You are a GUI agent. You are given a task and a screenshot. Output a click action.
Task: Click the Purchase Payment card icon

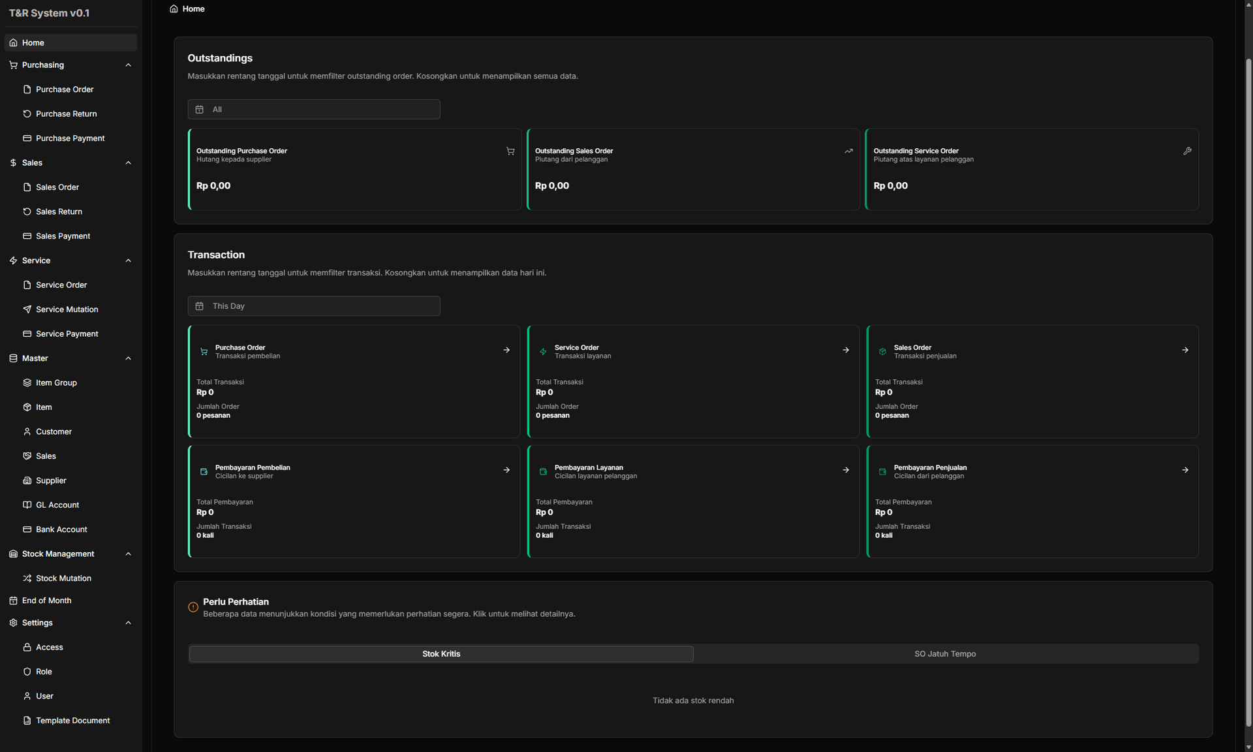point(27,138)
